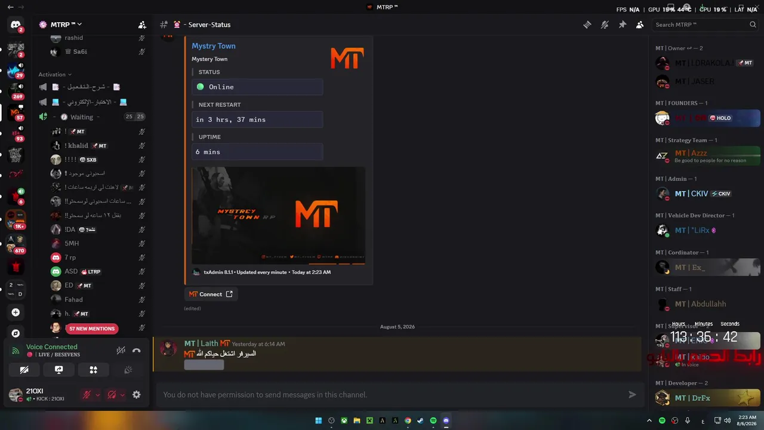764x430 pixels.
Task: Open the taskbar clock and date
Action: click(x=747, y=420)
